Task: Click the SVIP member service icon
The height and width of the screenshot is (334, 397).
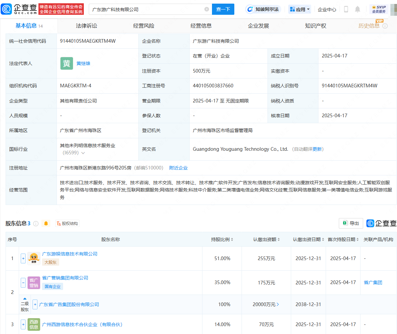Action: pos(379,9)
